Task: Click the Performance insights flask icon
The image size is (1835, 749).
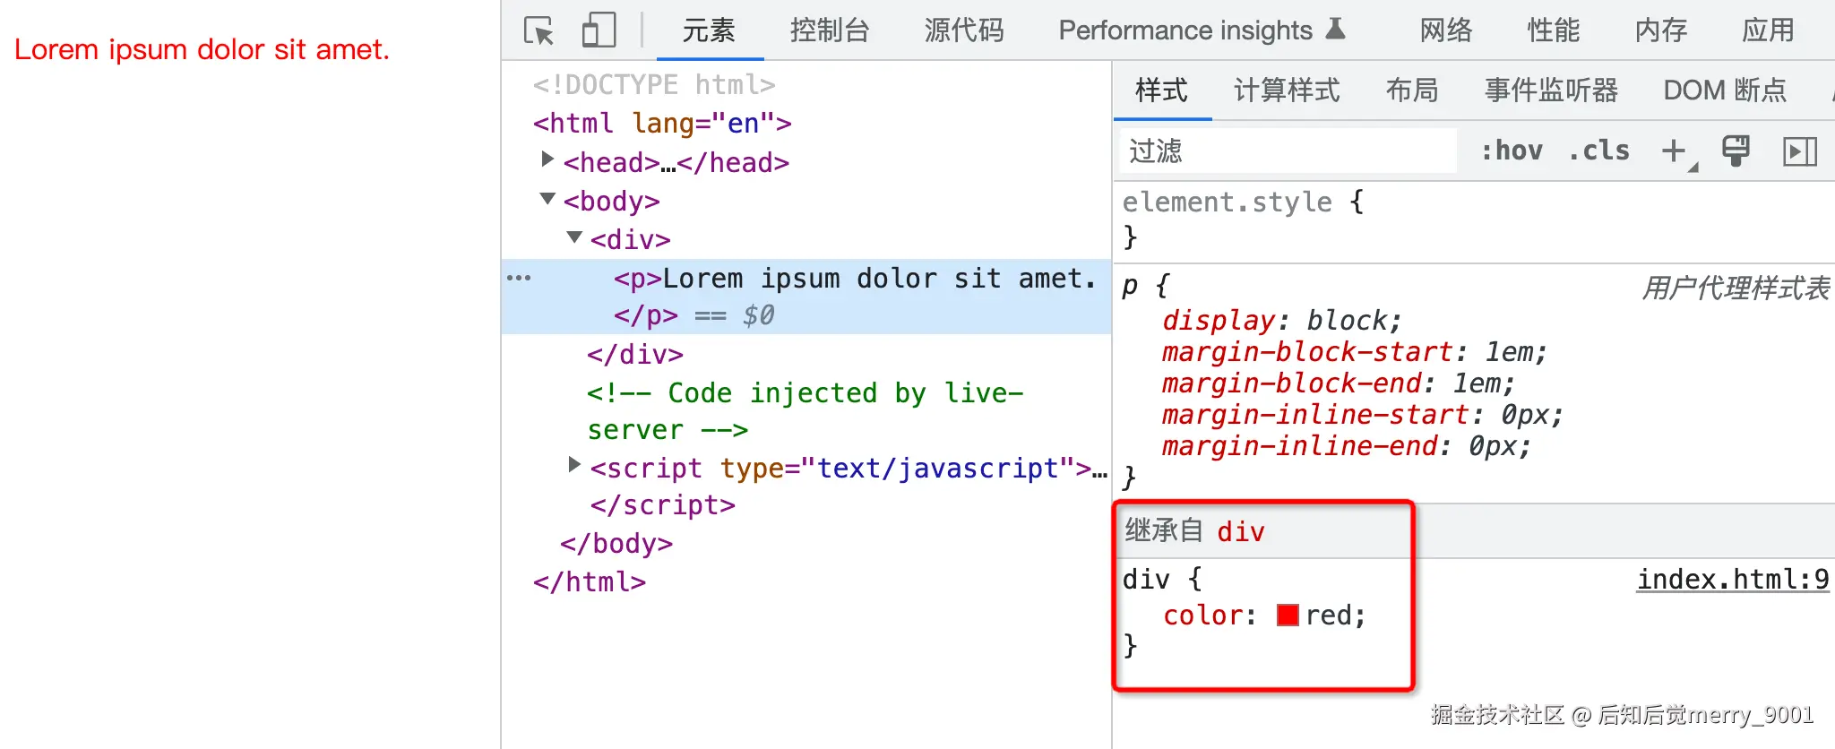Action: click(x=1335, y=30)
